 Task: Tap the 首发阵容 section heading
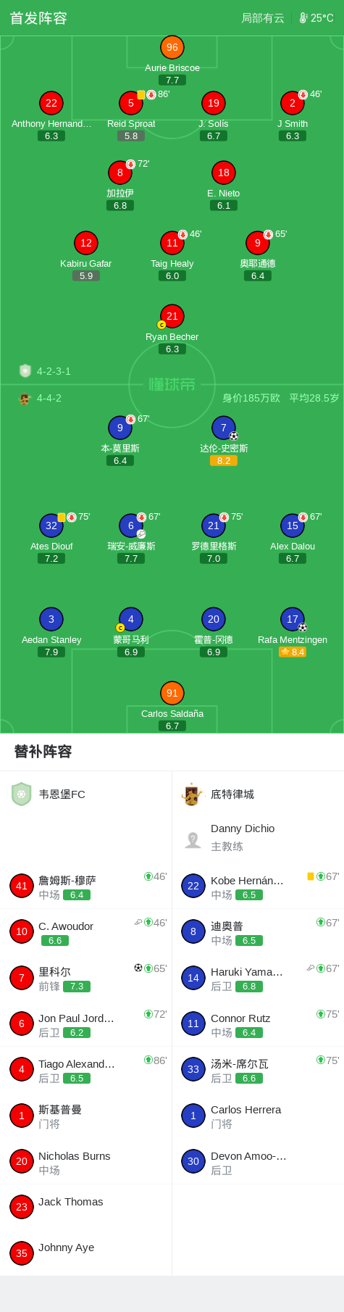pos(38,18)
